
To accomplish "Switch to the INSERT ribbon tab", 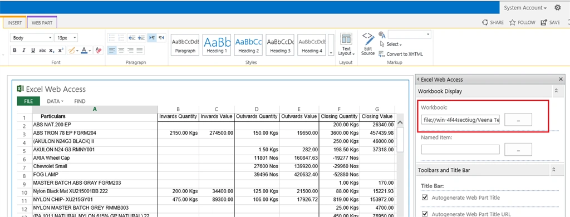I will [x=15, y=23].
